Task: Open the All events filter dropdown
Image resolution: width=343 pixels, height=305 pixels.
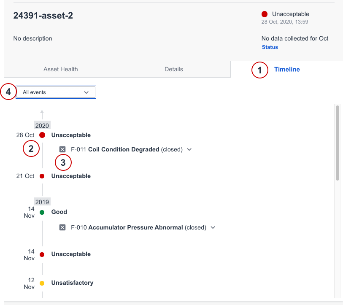Action: pyautogui.click(x=56, y=92)
